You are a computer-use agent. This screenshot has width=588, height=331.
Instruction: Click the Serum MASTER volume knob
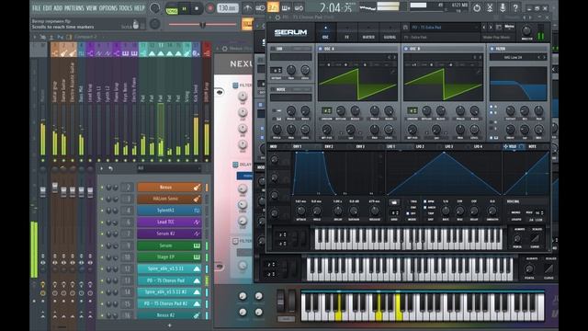click(x=526, y=30)
